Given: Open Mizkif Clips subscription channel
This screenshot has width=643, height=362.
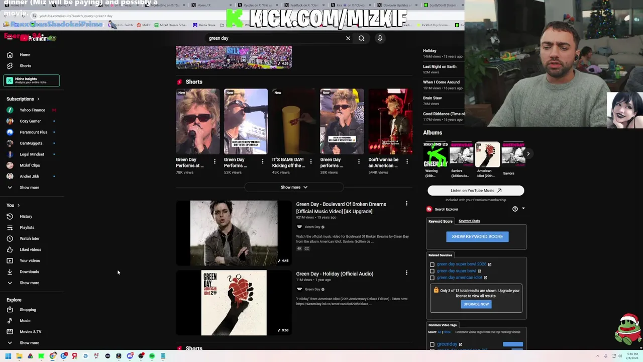Looking at the screenshot, I should (31, 165).
